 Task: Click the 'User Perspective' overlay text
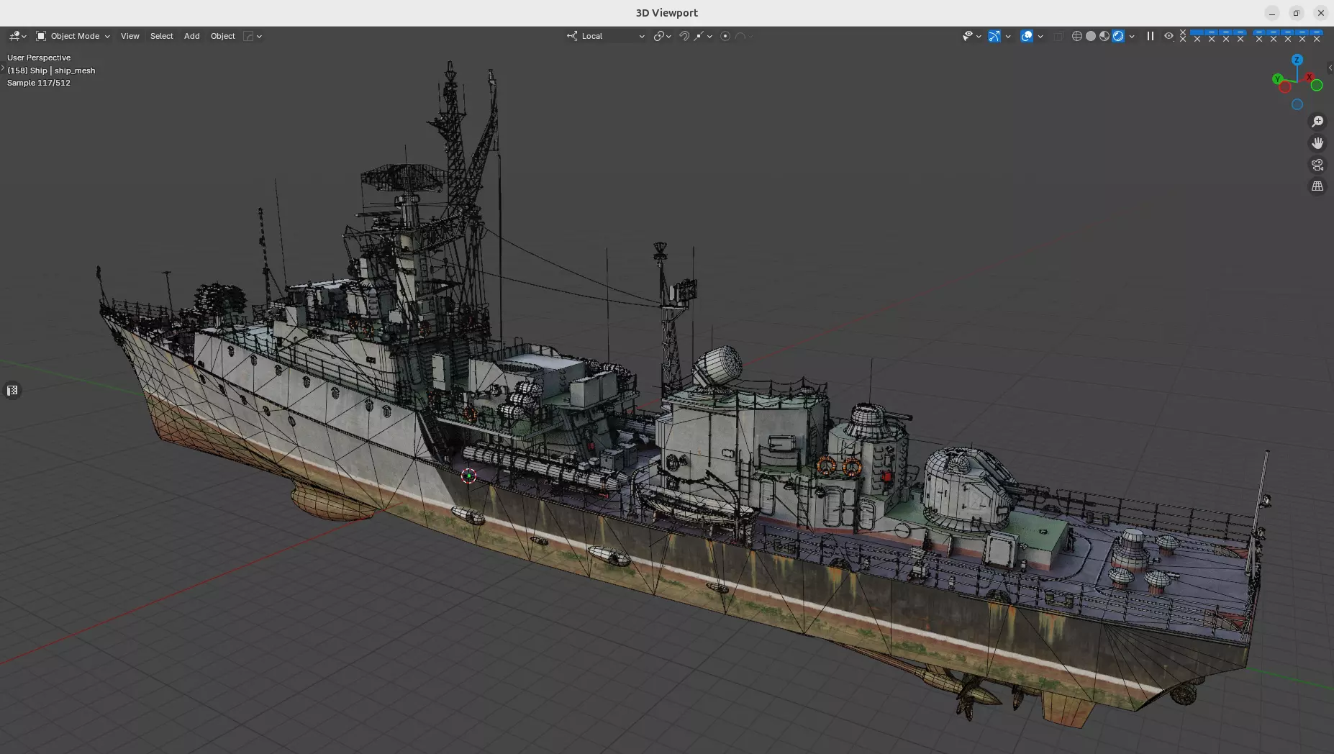pos(39,58)
